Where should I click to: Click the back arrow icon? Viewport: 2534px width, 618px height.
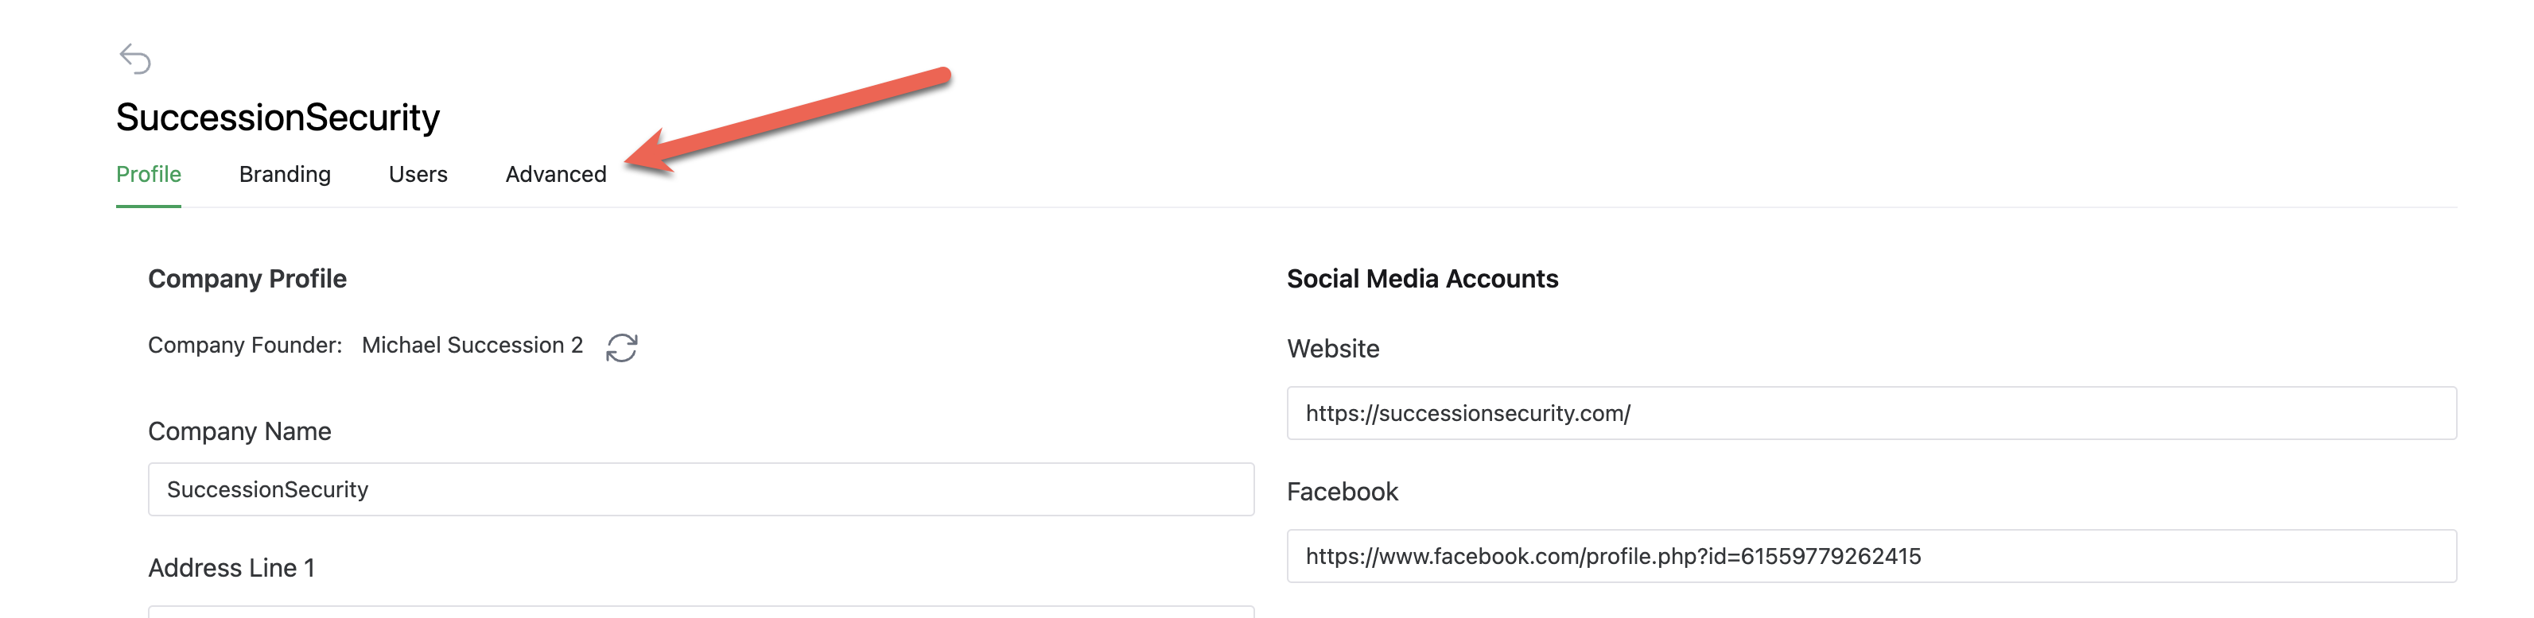[134, 59]
